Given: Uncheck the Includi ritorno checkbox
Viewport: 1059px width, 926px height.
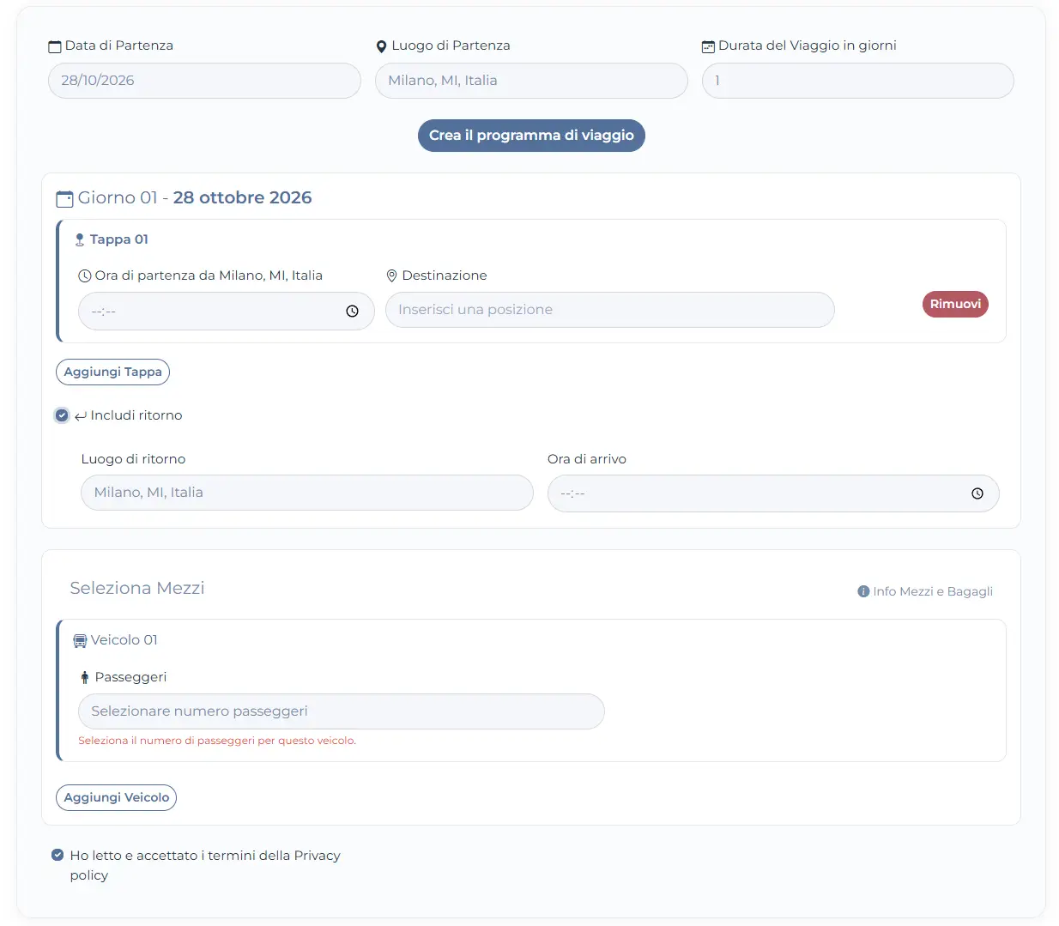Looking at the screenshot, I should pyautogui.click(x=62, y=415).
